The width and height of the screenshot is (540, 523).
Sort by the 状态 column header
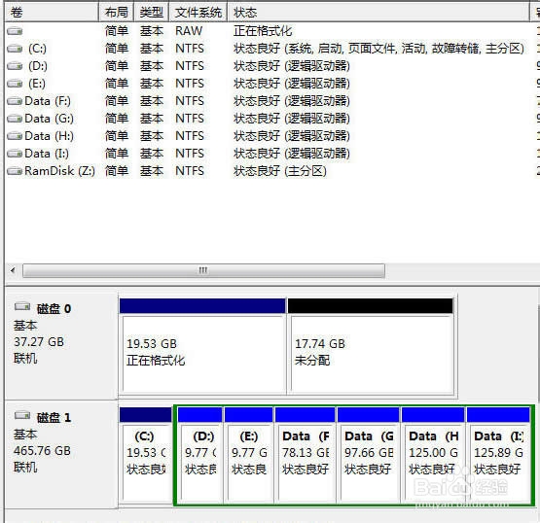pyautogui.click(x=378, y=13)
